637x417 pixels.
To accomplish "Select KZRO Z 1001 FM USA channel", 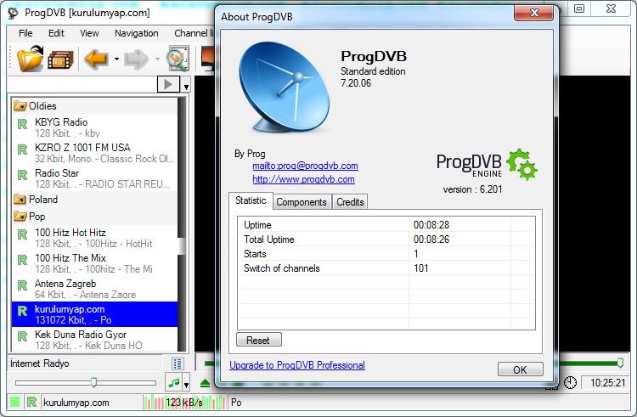I will click(x=94, y=153).
